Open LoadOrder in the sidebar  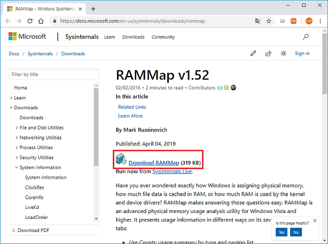[x=36, y=217]
